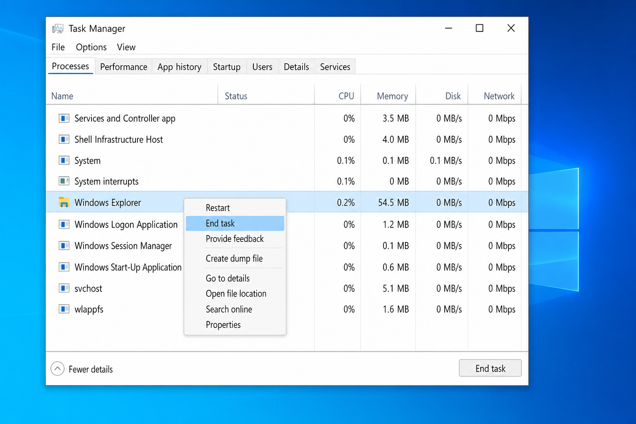The width and height of the screenshot is (636, 424).
Task: Select the Services and Controller app row name
Action: [x=125, y=118]
